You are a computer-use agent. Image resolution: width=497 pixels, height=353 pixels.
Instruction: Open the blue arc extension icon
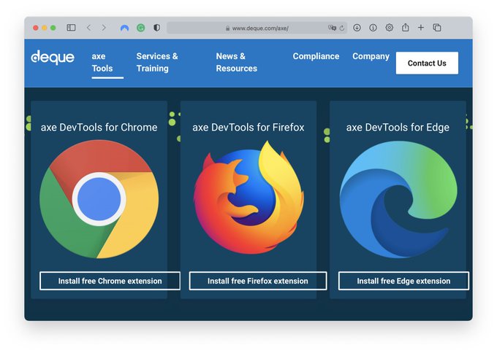coord(124,28)
